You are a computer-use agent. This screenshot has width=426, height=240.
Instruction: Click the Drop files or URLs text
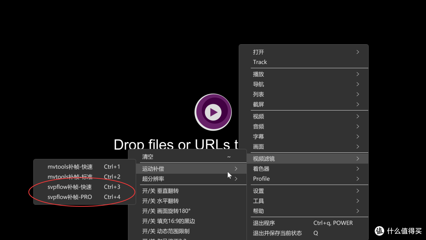[176, 144]
